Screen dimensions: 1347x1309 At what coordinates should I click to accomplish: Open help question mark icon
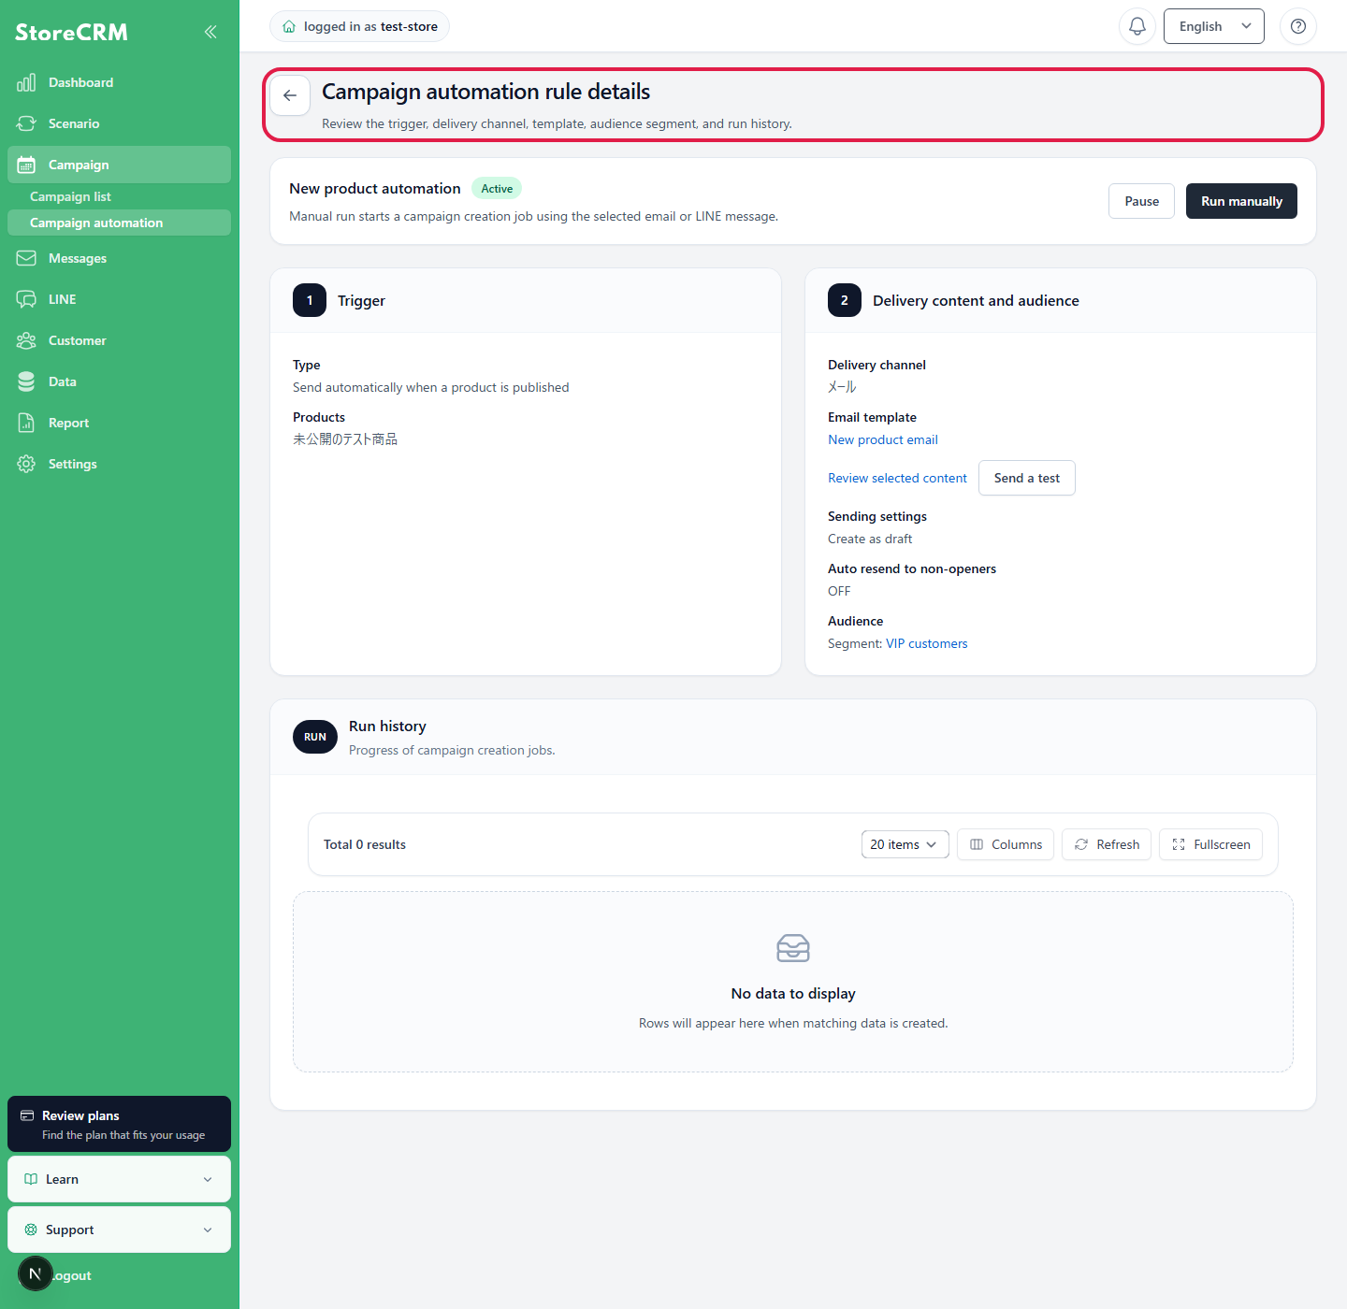pyautogui.click(x=1298, y=26)
